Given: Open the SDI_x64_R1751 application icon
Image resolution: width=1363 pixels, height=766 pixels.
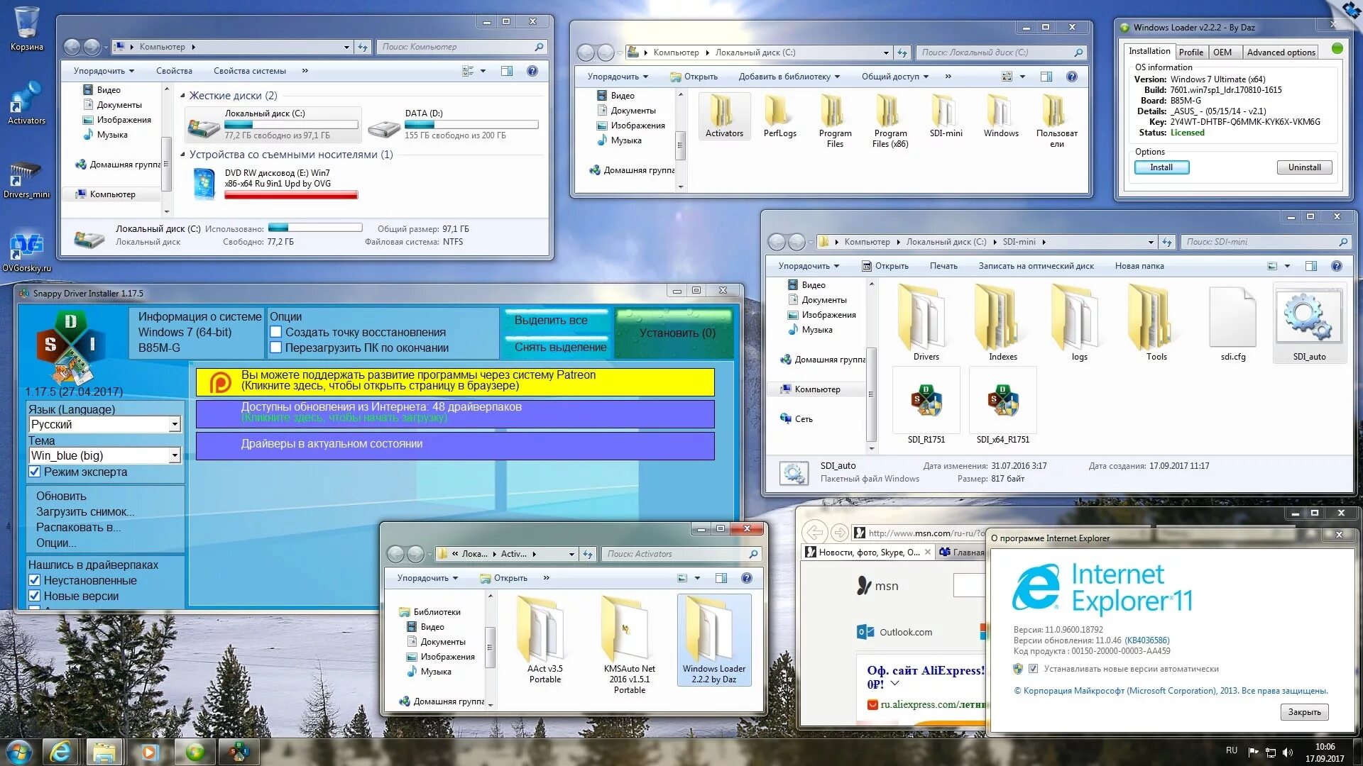Looking at the screenshot, I should coord(1002,401).
